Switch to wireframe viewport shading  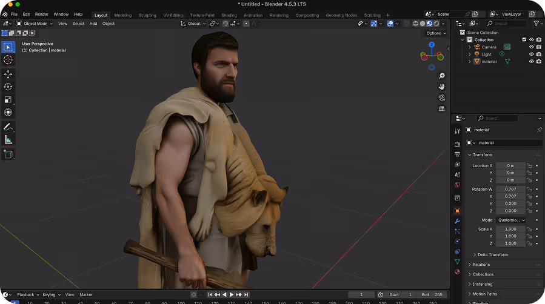[x=415, y=24]
